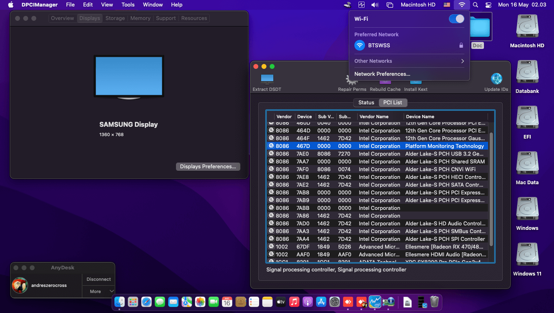Select the Alder Lake-S PCH CNVi WiFi row

point(379,169)
